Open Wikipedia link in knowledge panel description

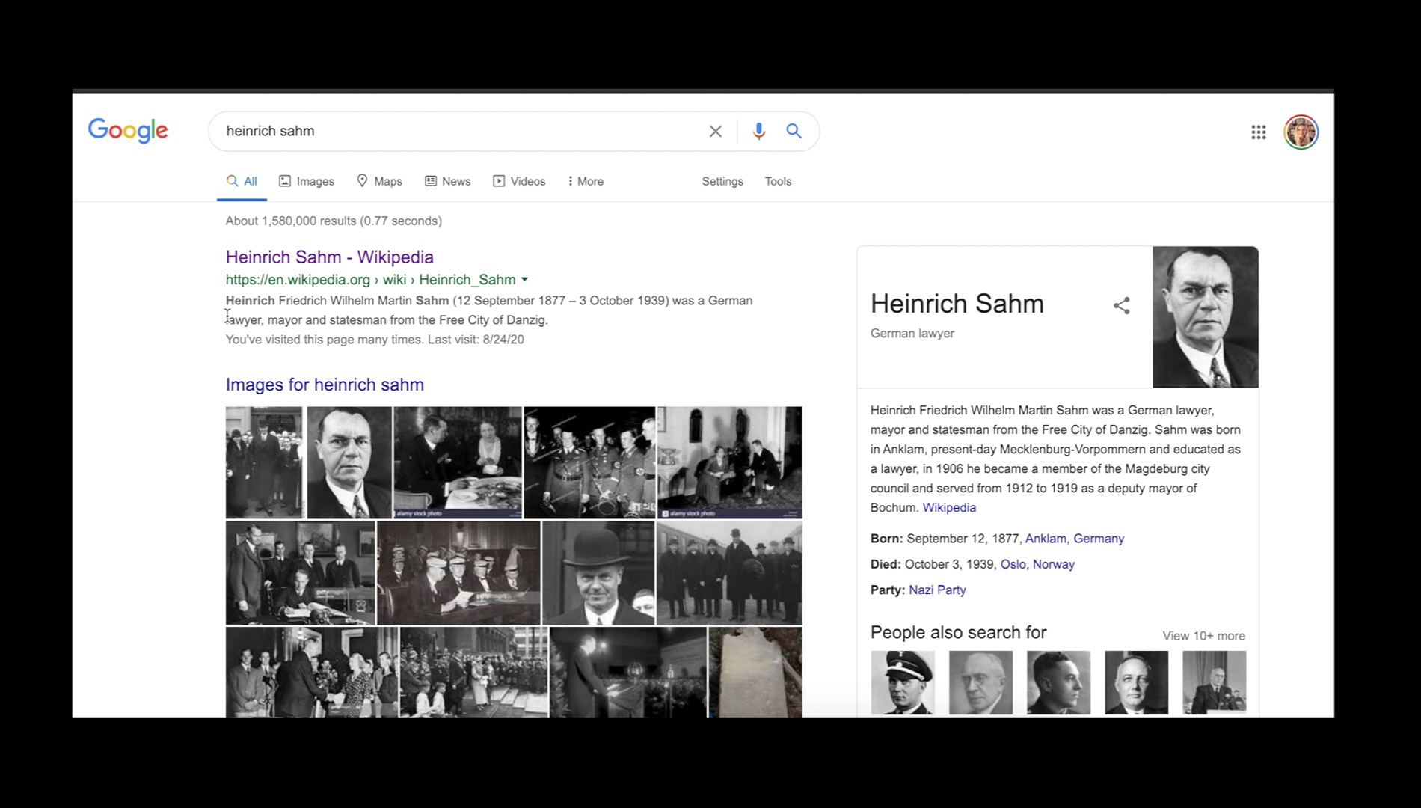pos(949,507)
